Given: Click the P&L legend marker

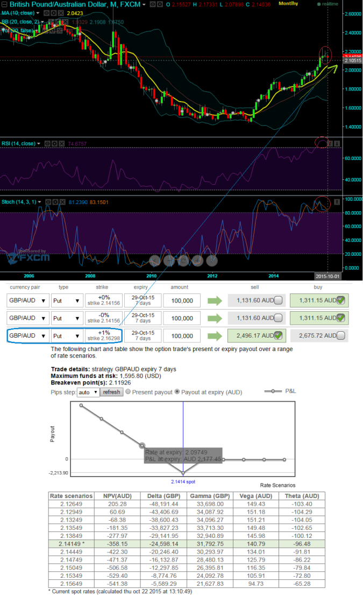Looking at the screenshot, I should [x=273, y=391].
